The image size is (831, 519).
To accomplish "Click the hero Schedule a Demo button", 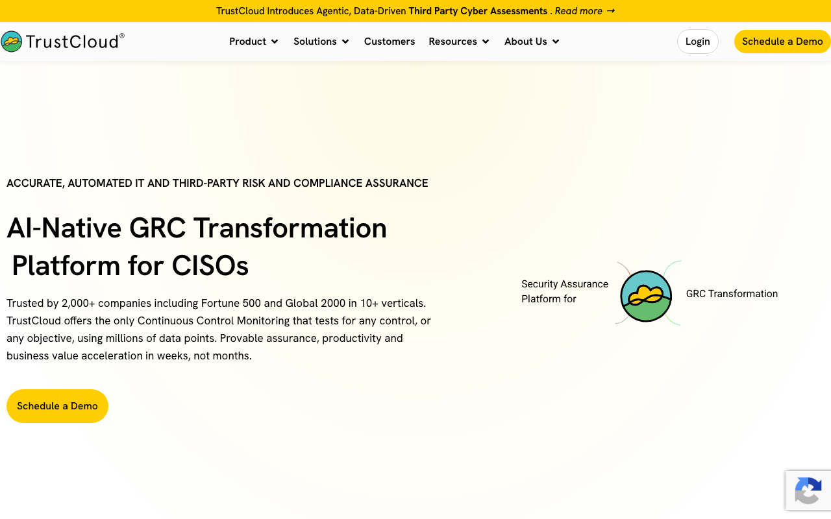I will coord(57,406).
